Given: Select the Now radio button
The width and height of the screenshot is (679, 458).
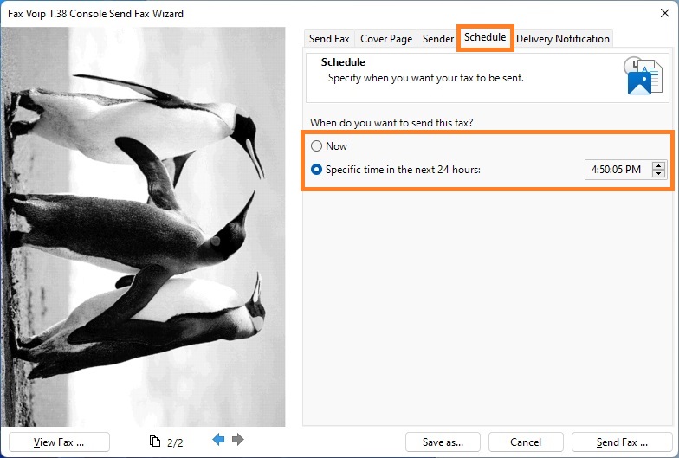Looking at the screenshot, I should pyautogui.click(x=317, y=145).
